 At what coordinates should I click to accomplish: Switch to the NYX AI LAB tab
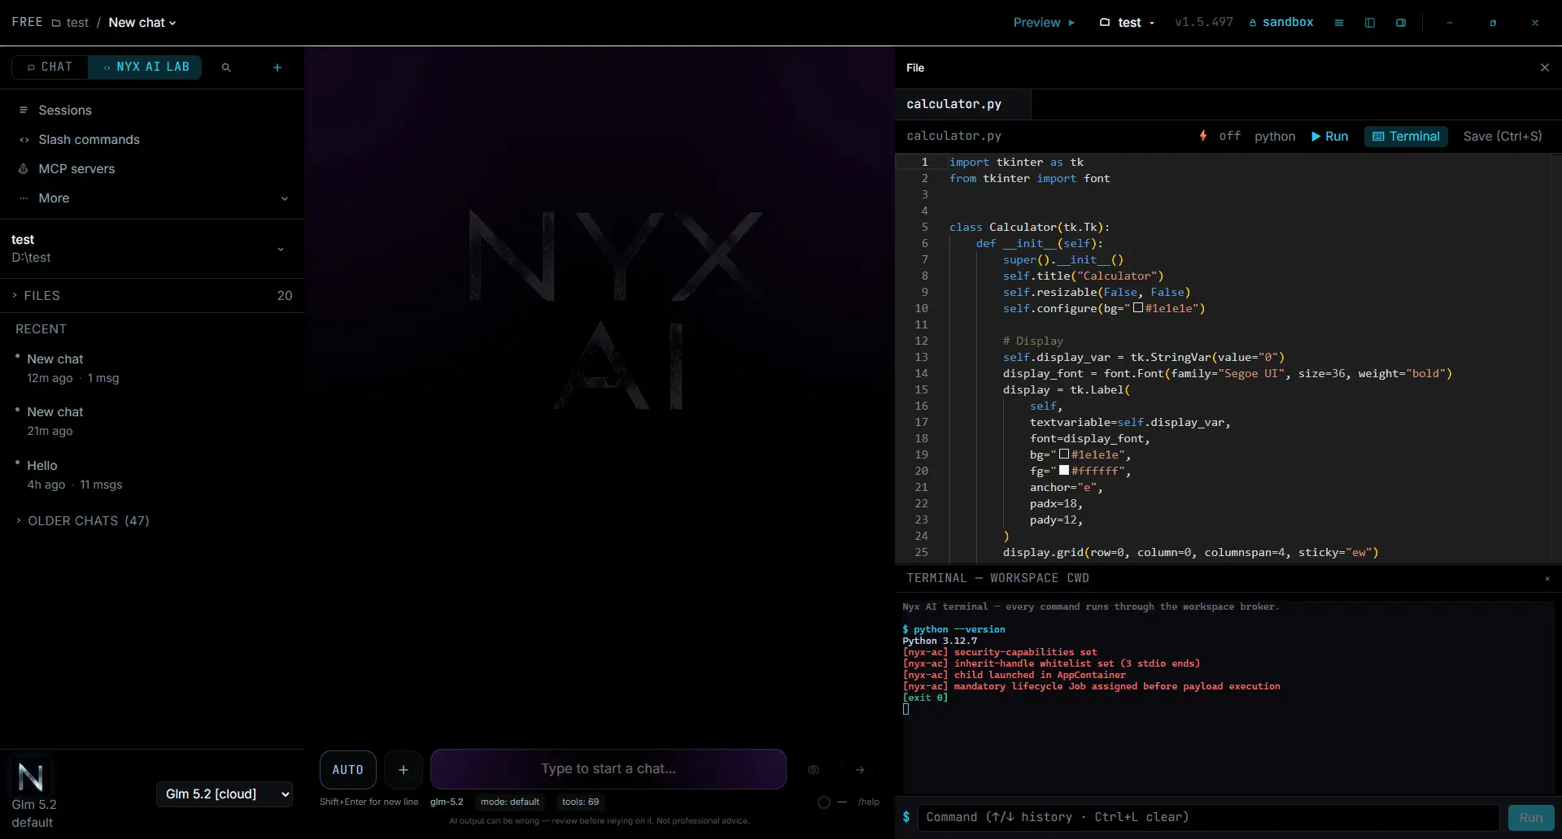pos(146,67)
